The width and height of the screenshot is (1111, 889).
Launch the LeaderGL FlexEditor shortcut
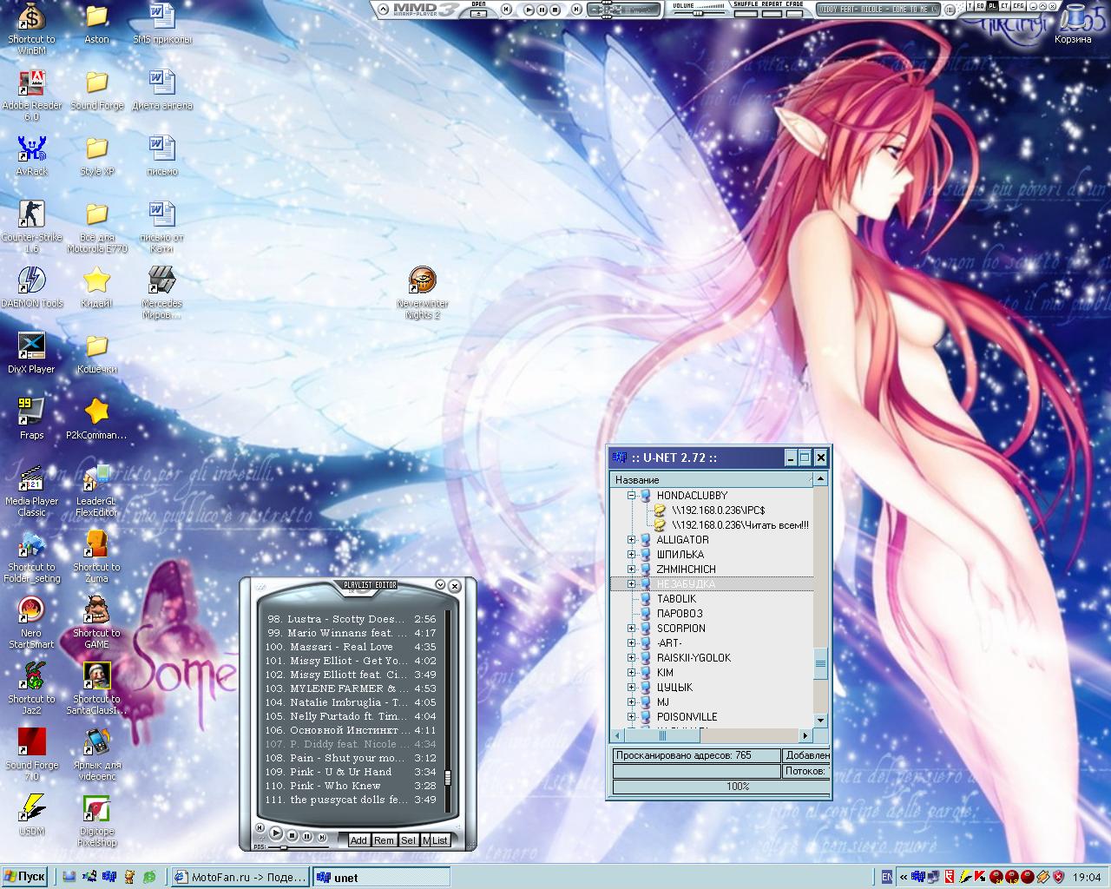coord(96,490)
